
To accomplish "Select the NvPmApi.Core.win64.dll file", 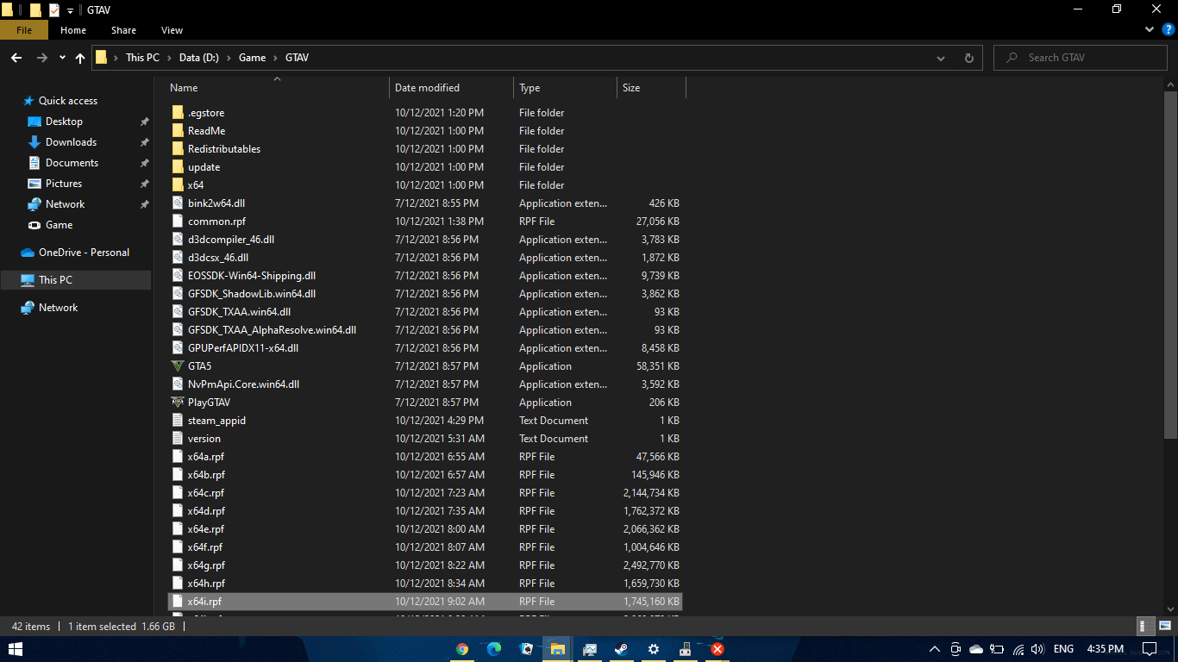I will (243, 384).
